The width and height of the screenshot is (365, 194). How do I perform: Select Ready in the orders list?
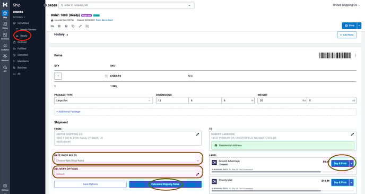point(23,36)
